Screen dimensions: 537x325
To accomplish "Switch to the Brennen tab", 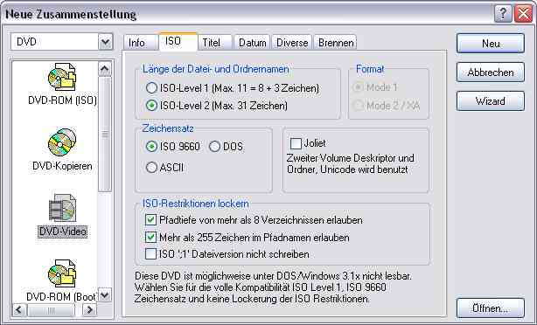I will pyautogui.click(x=335, y=43).
